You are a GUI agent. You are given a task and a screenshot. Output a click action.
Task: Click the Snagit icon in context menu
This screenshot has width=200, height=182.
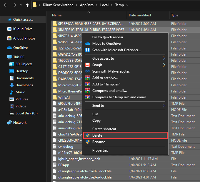click(x=87, y=65)
